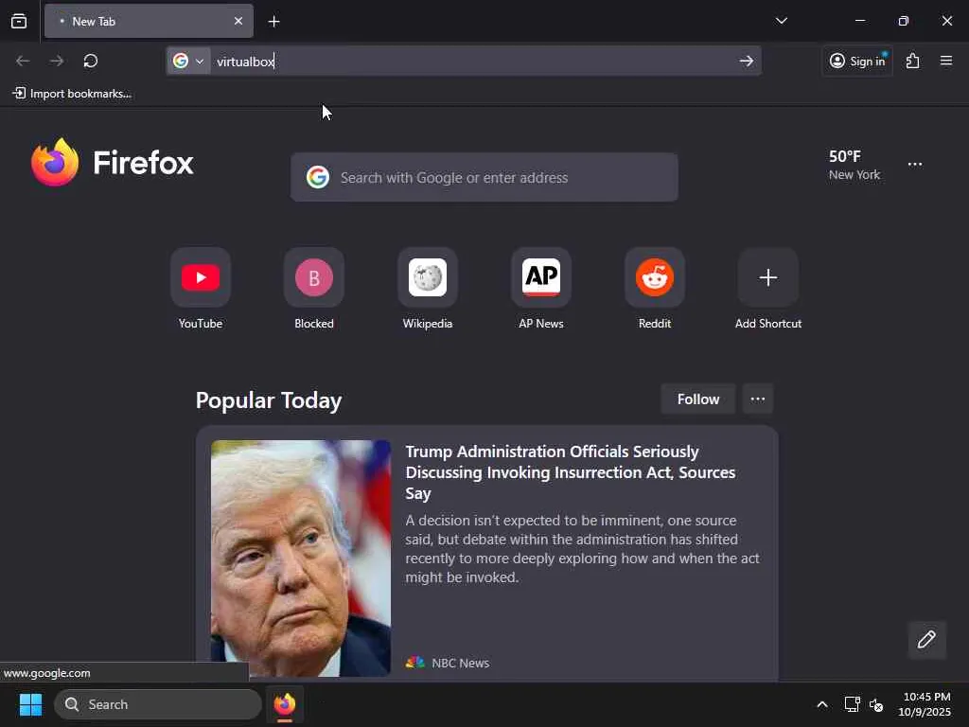The width and height of the screenshot is (969, 727).
Task: Open the Windows Start menu
Action: pos(30,704)
